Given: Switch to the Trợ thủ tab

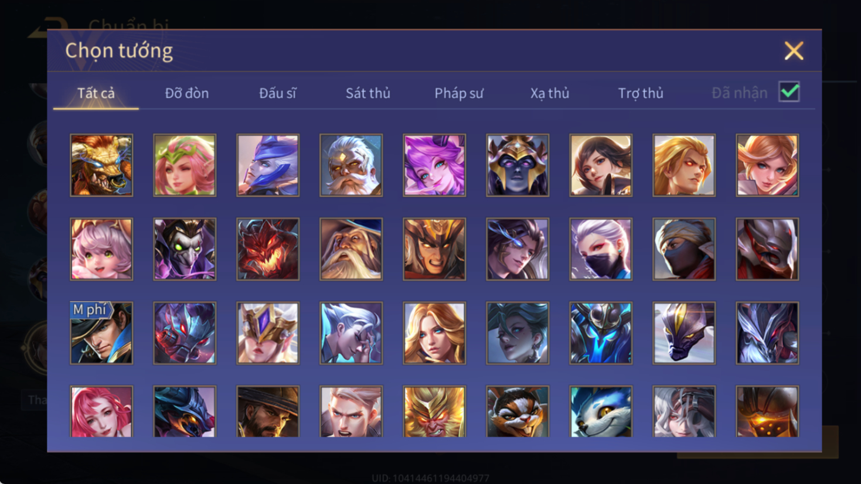Looking at the screenshot, I should pyautogui.click(x=641, y=93).
